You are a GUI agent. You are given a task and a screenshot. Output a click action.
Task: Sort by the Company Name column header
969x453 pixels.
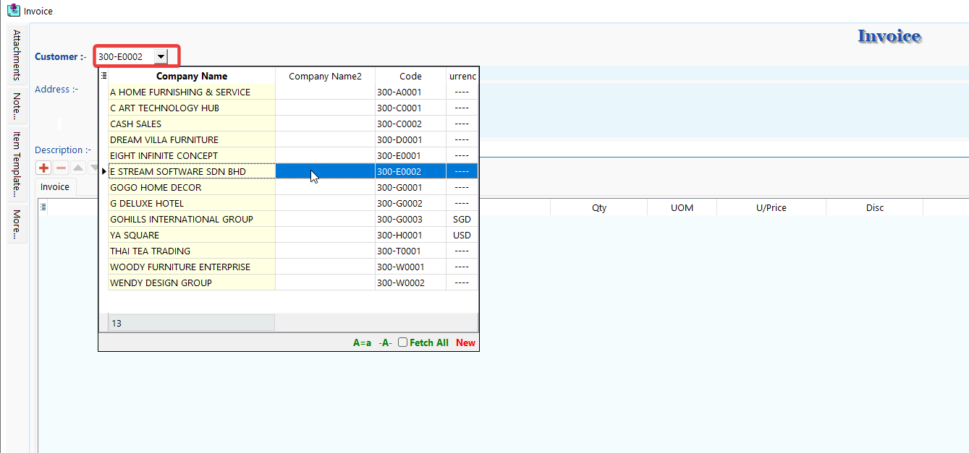[x=192, y=76]
